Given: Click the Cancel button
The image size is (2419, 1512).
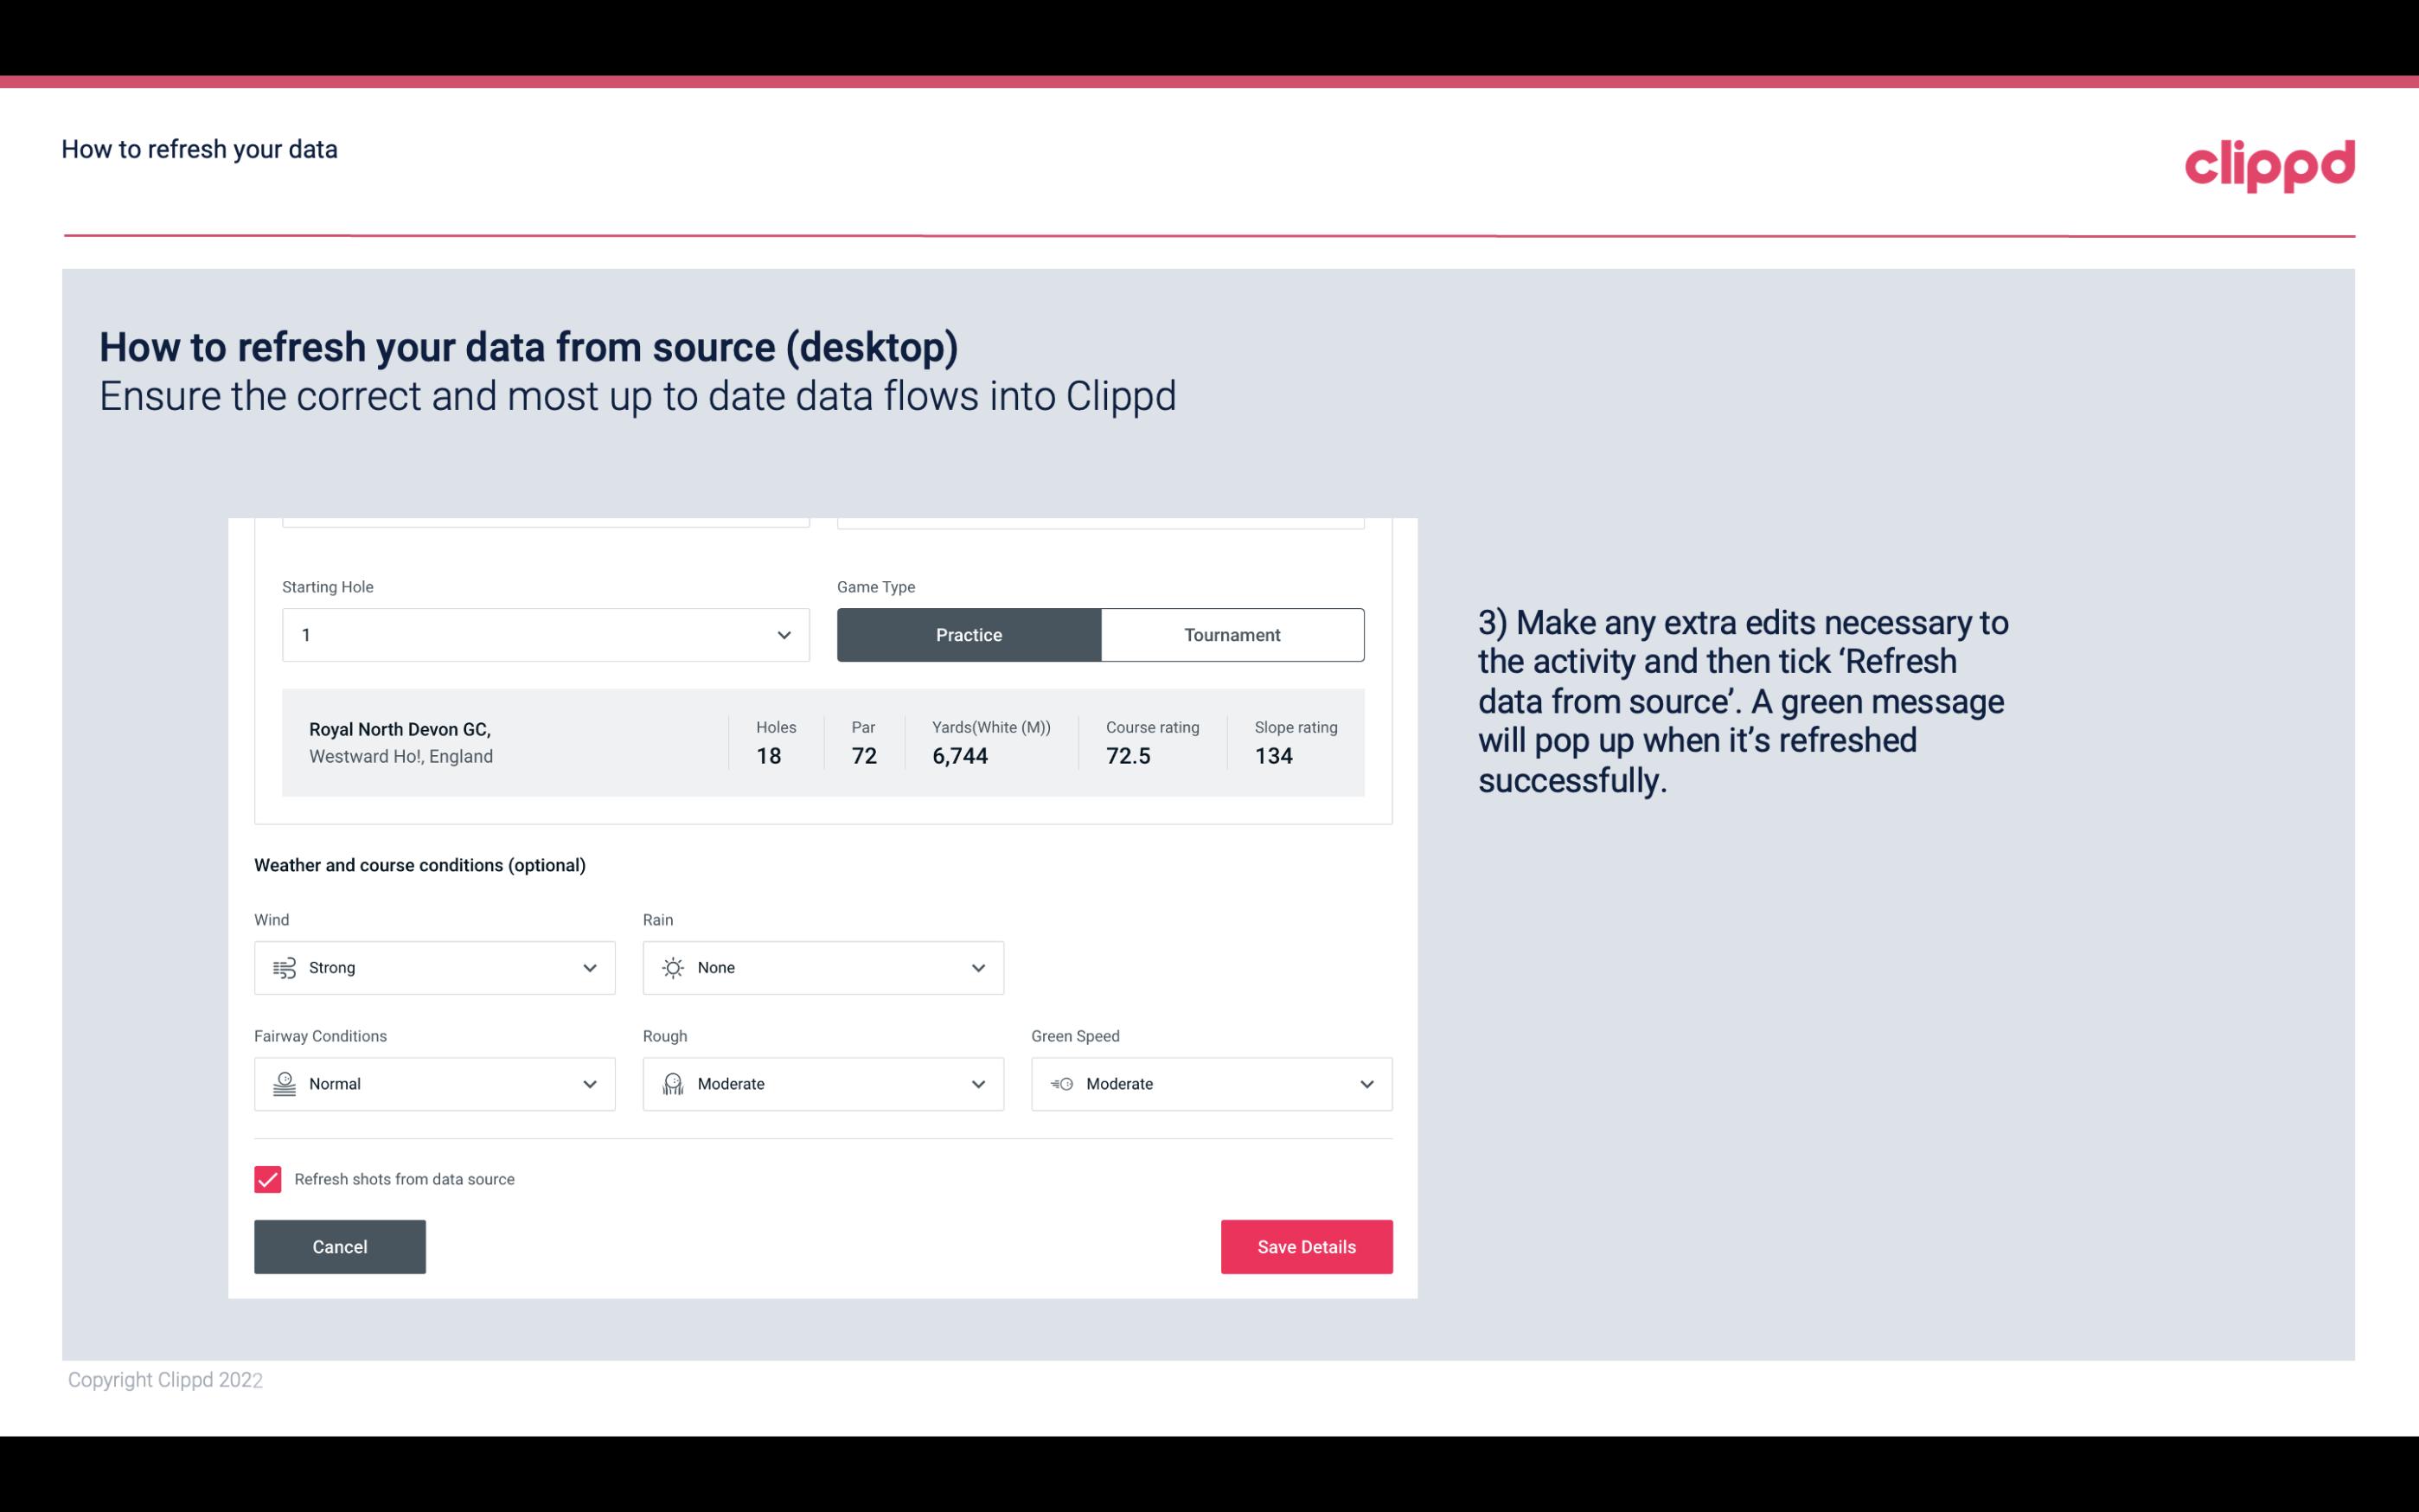Looking at the screenshot, I should (x=340, y=1247).
